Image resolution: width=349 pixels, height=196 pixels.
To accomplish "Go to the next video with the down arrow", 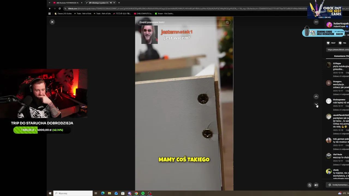I will point(316,104).
